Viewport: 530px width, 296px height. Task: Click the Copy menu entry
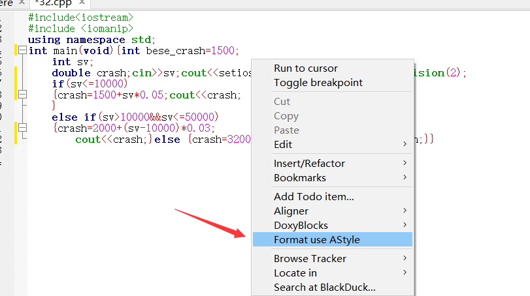333,116
